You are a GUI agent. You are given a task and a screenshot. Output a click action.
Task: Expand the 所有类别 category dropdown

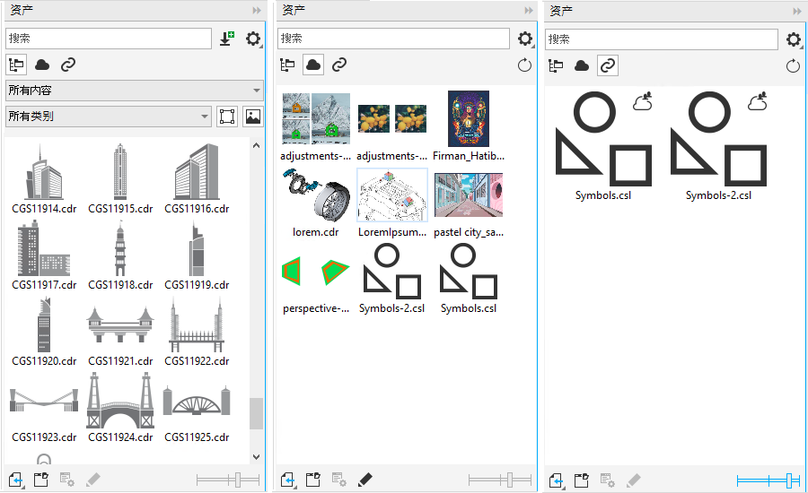(x=109, y=116)
